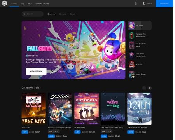Open the FAQ link
This screenshot has height=140, width=175.
click(x=22, y=3)
